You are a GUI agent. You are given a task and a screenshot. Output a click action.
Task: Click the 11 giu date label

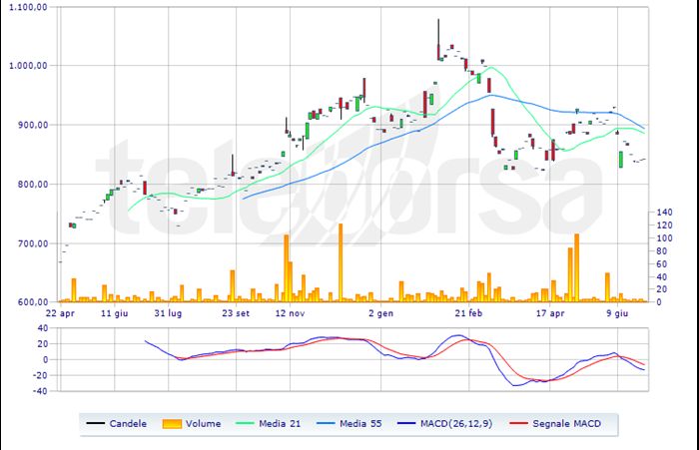tap(114, 313)
